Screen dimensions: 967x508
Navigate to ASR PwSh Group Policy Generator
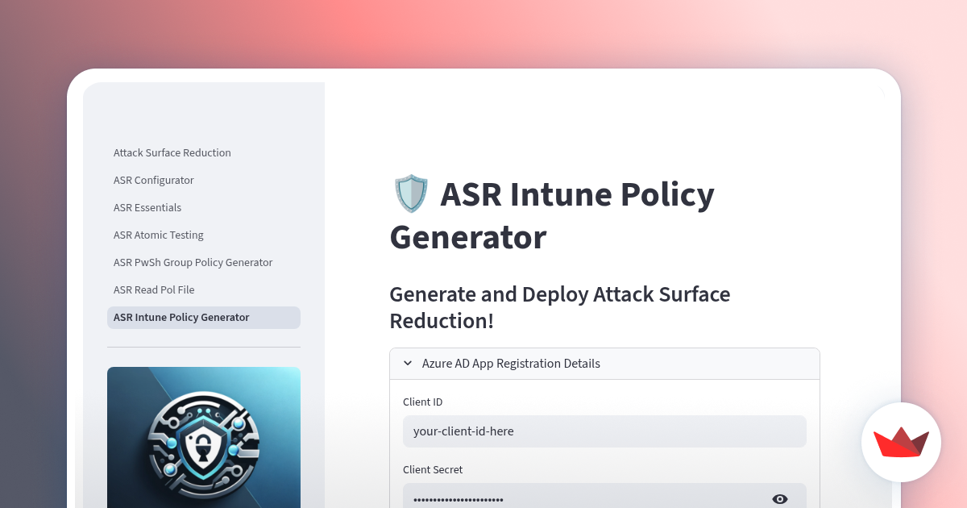point(193,262)
